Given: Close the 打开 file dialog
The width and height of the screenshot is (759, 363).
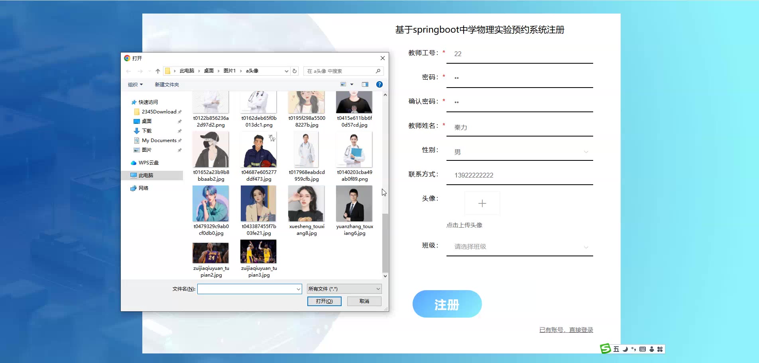Looking at the screenshot, I should point(383,58).
